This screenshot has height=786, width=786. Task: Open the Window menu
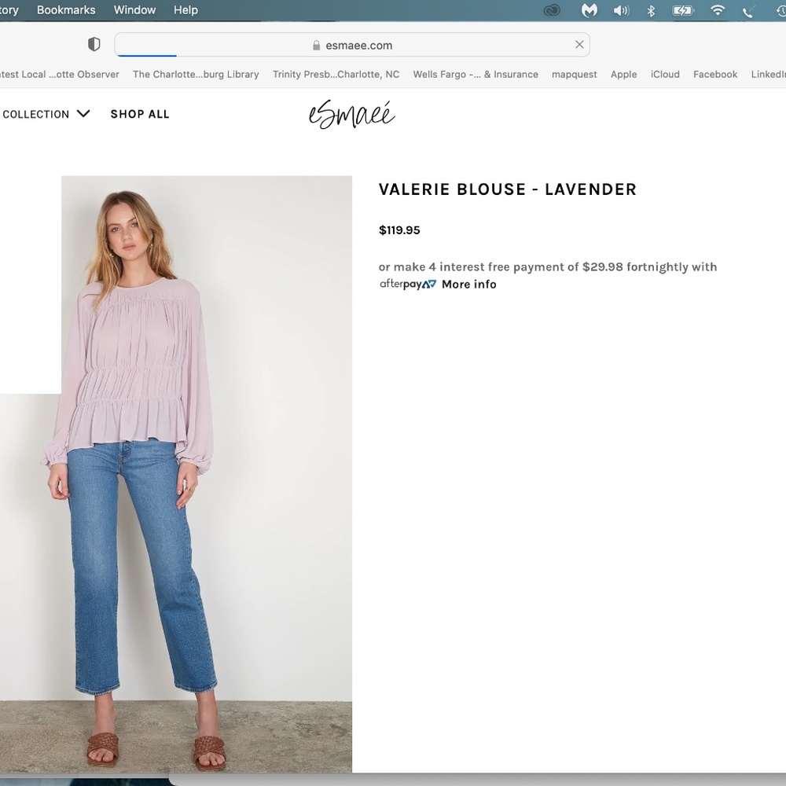[135, 10]
